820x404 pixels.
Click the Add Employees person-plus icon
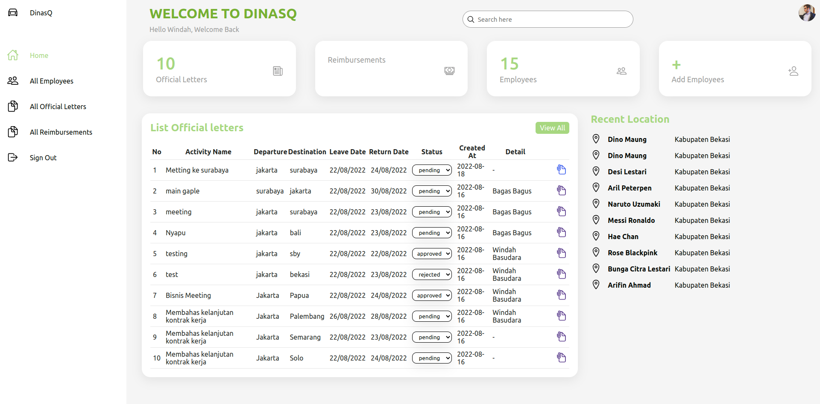[x=794, y=71]
